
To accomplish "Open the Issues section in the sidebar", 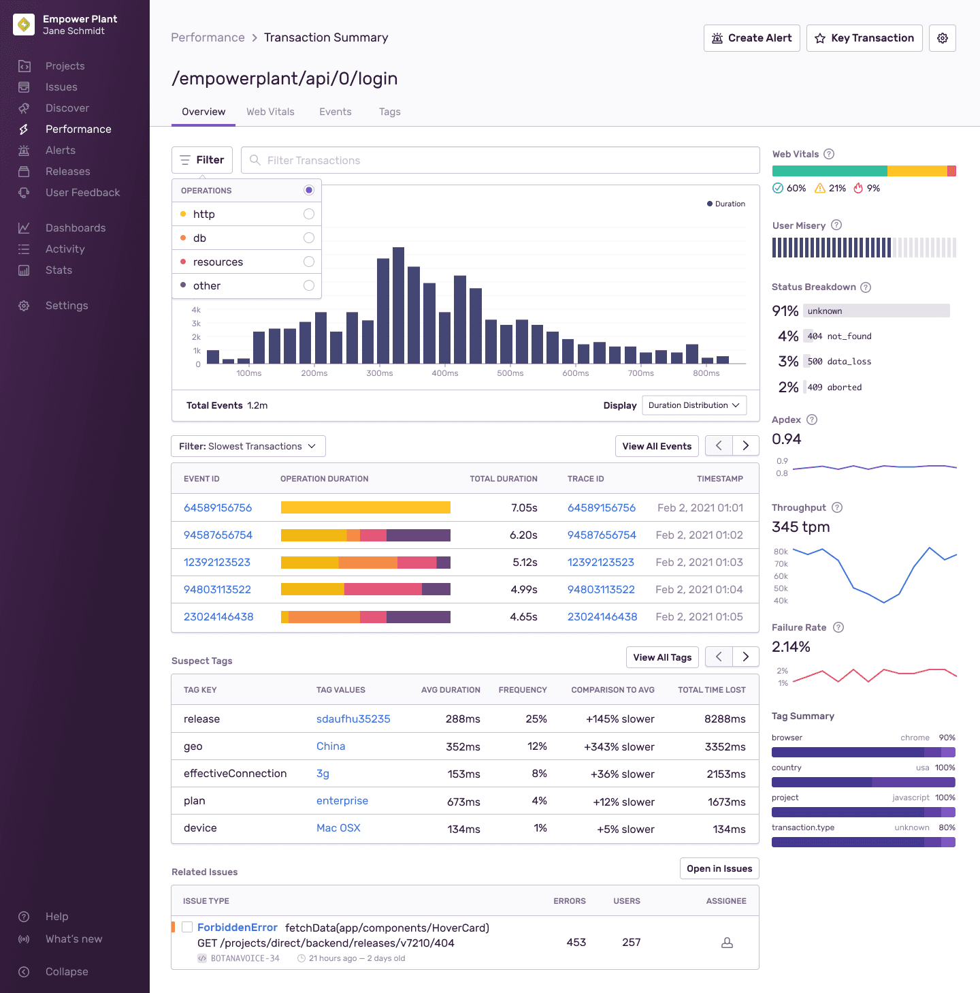I will click(x=61, y=86).
